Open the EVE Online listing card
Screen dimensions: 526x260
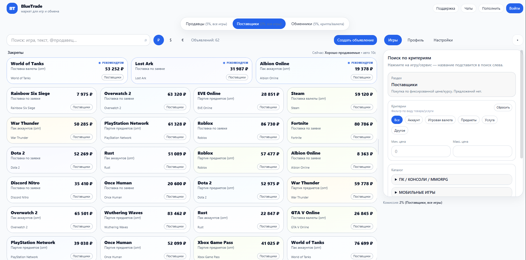tap(238, 100)
